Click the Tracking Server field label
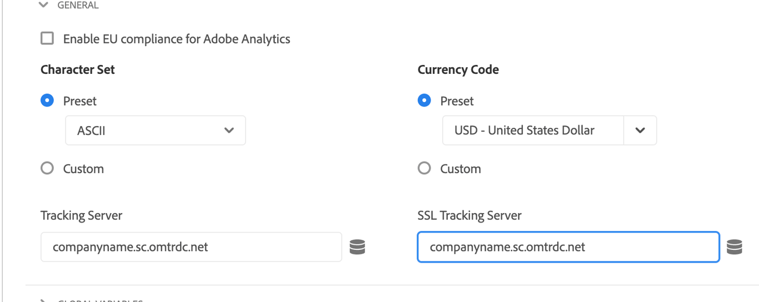Viewport: 759px width, 302px height. click(81, 216)
